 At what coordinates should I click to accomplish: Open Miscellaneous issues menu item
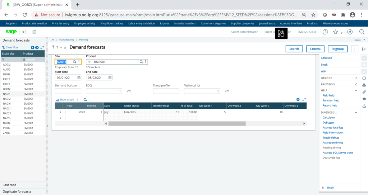335,23
